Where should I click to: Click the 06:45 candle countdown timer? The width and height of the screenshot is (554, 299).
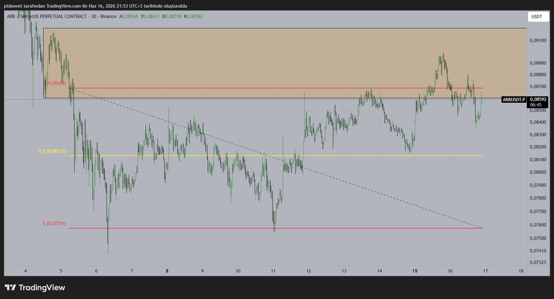[536, 105]
